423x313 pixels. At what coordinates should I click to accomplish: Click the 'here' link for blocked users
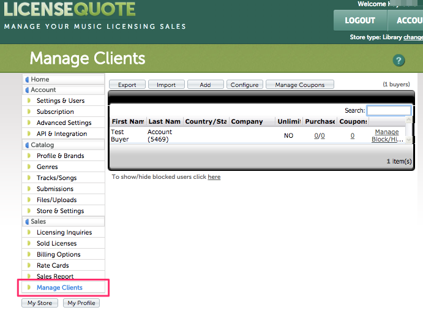coord(214,177)
